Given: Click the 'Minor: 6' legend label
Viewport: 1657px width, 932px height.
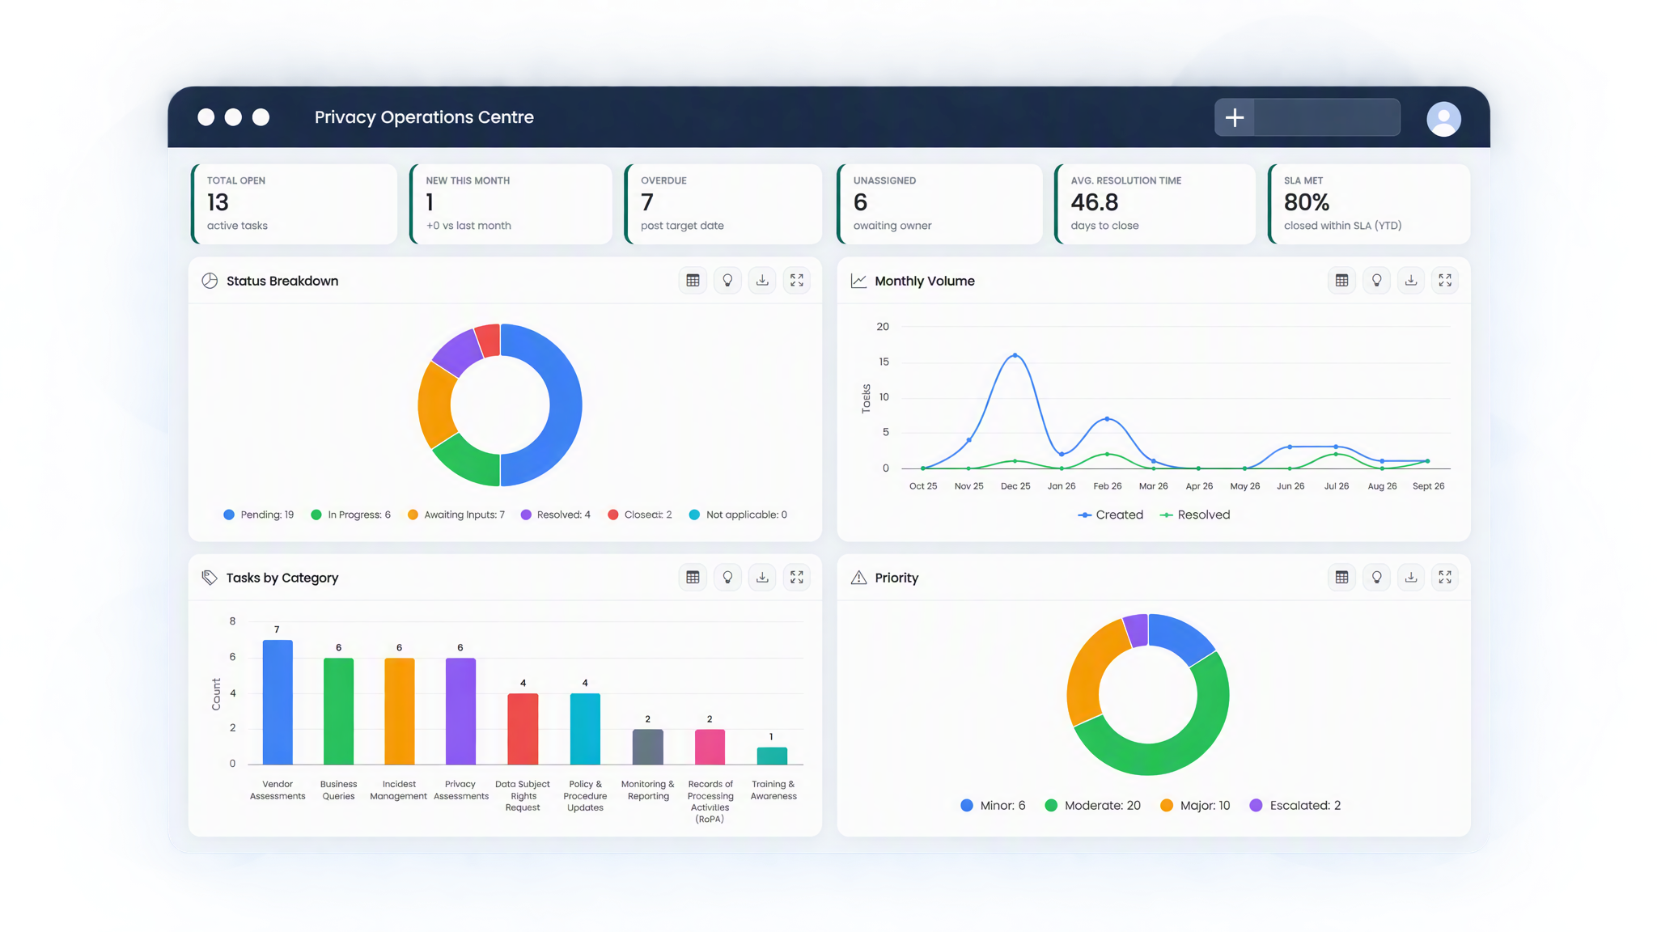Looking at the screenshot, I should [x=1002, y=805].
